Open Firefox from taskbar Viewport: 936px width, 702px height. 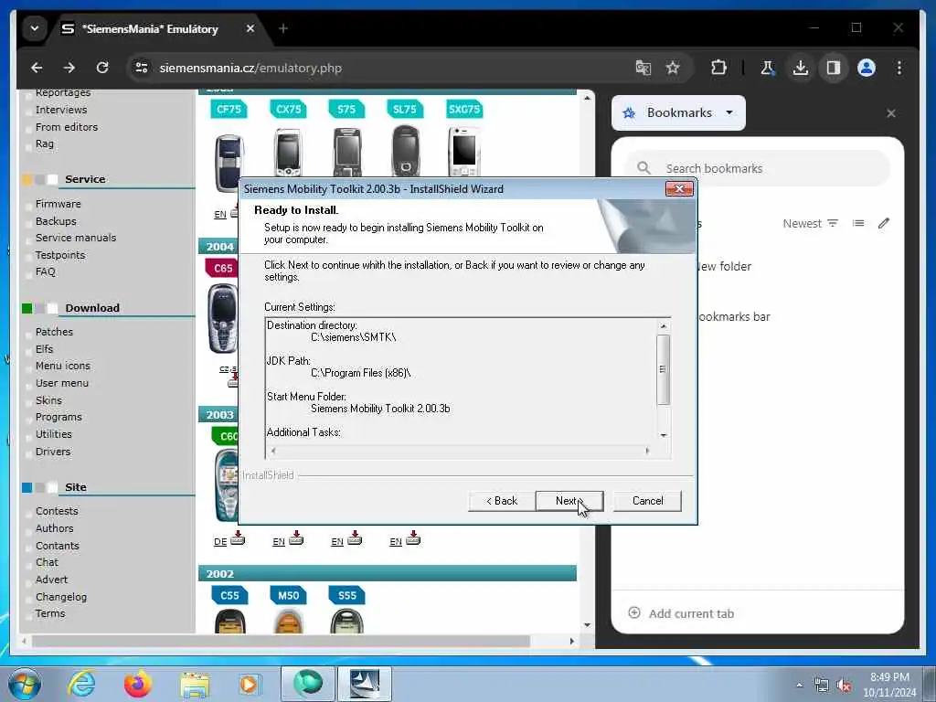click(138, 684)
